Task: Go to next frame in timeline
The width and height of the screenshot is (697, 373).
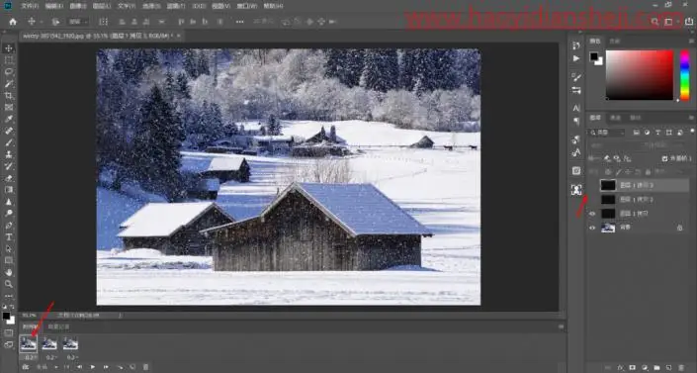Action: (x=106, y=367)
